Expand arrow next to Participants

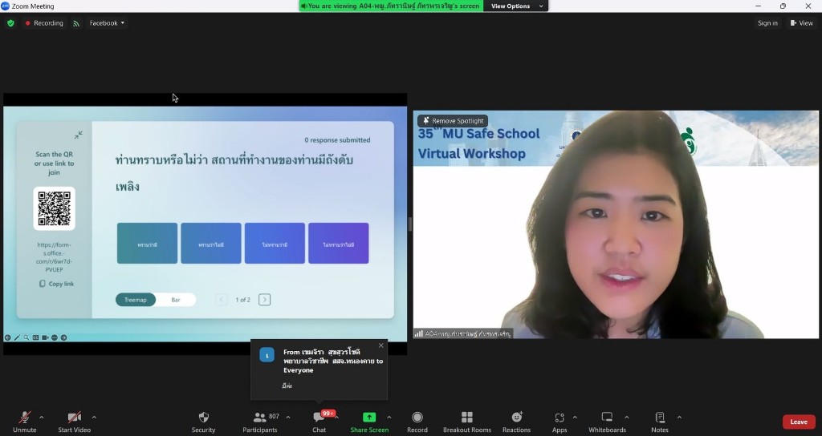[x=288, y=417]
